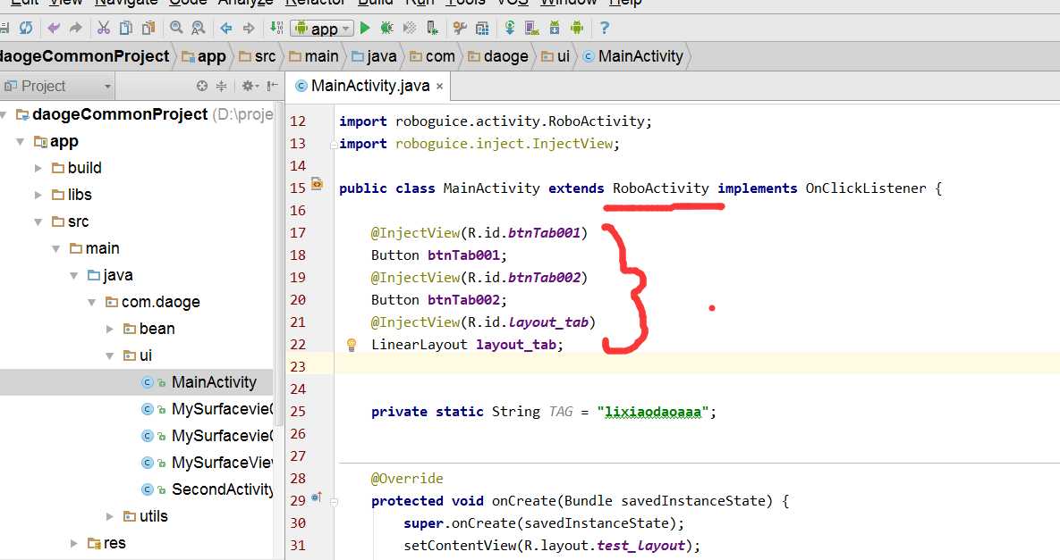Collapse the app module node
This screenshot has width=1060, height=560.
pyautogui.click(x=21, y=142)
